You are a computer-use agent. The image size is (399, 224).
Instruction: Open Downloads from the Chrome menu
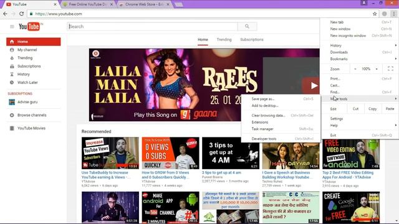(359, 52)
